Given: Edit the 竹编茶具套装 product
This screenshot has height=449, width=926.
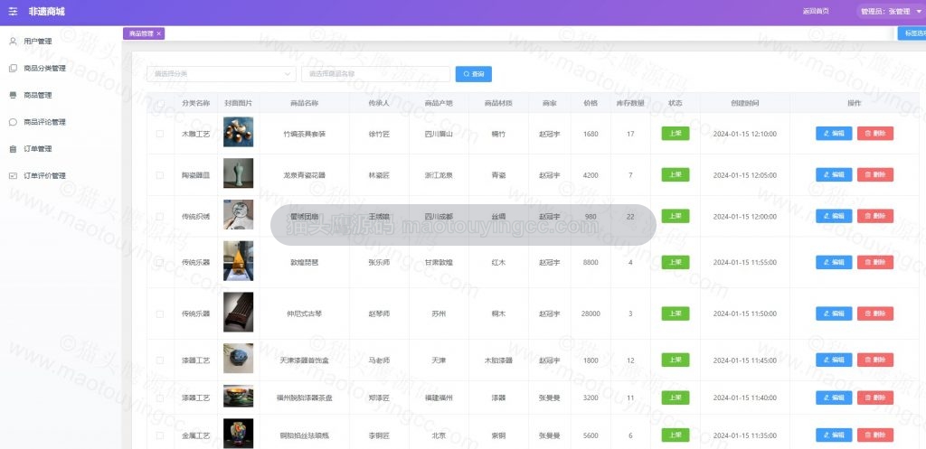Looking at the screenshot, I should [834, 134].
